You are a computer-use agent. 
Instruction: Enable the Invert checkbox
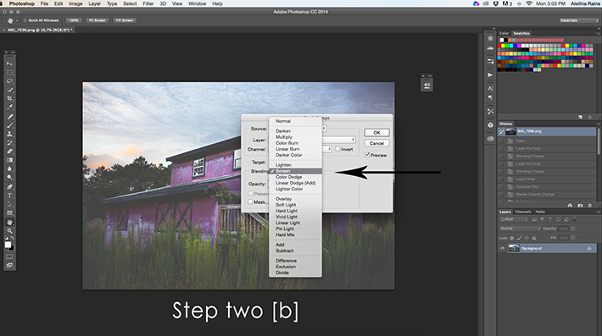(337, 149)
